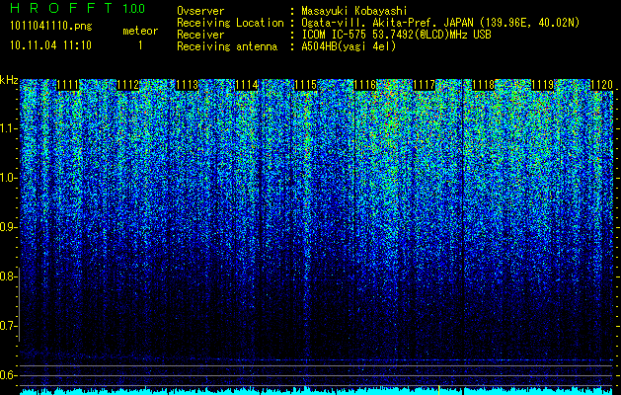The image size is (621, 395).
Task: Click the 1113 time marker
Action: click(x=187, y=85)
